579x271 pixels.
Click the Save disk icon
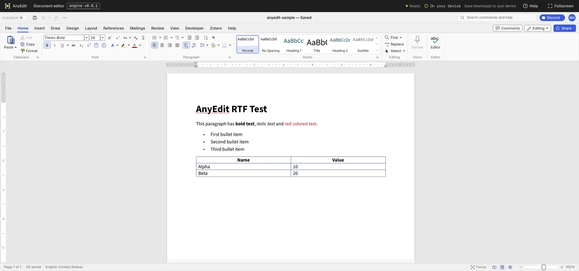coord(35,18)
